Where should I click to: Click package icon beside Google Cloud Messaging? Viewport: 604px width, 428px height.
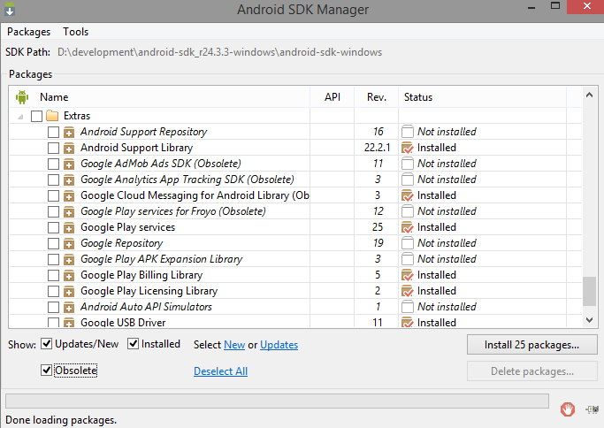(69, 195)
